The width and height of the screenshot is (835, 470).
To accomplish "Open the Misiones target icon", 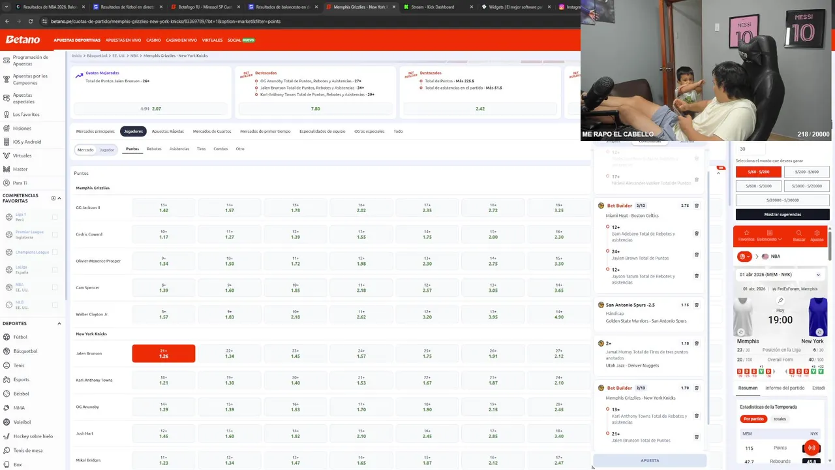I will pyautogui.click(x=6, y=128).
